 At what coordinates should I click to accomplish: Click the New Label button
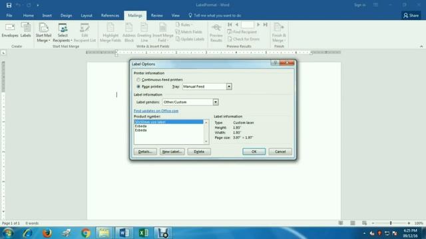(x=172, y=152)
